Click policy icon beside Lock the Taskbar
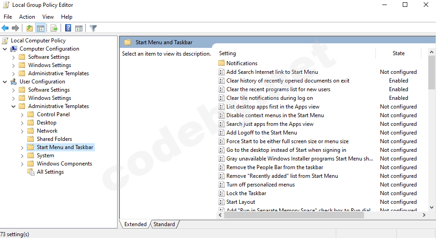Screen dimensions: 436x238 pyautogui.click(x=221, y=193)
